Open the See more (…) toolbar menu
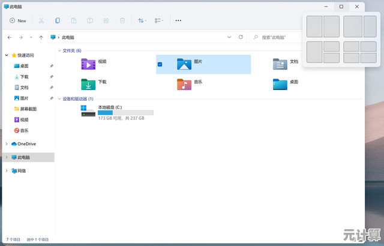The width and height of the screenshot is (384, 246). [x=178, y=20]
